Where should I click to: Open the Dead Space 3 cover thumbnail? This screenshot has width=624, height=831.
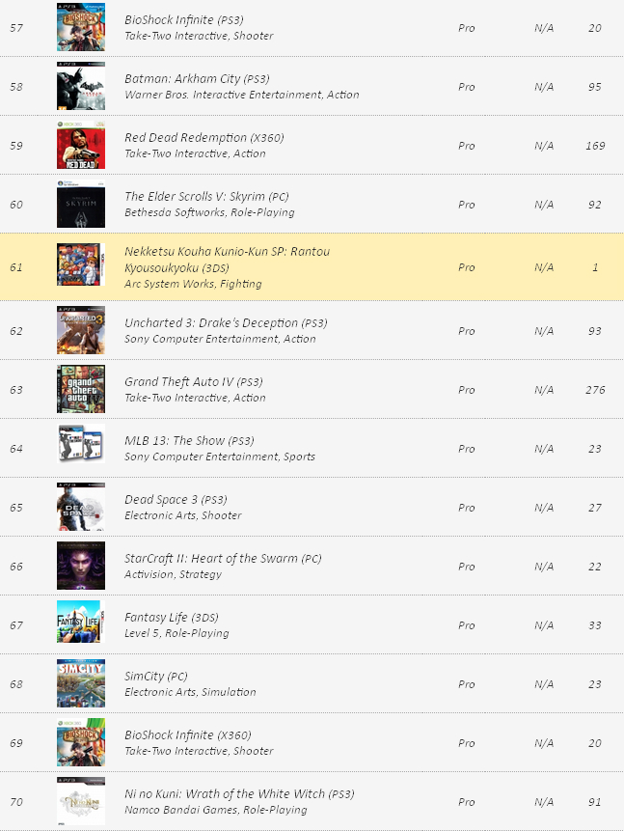[x=81, y=508]
